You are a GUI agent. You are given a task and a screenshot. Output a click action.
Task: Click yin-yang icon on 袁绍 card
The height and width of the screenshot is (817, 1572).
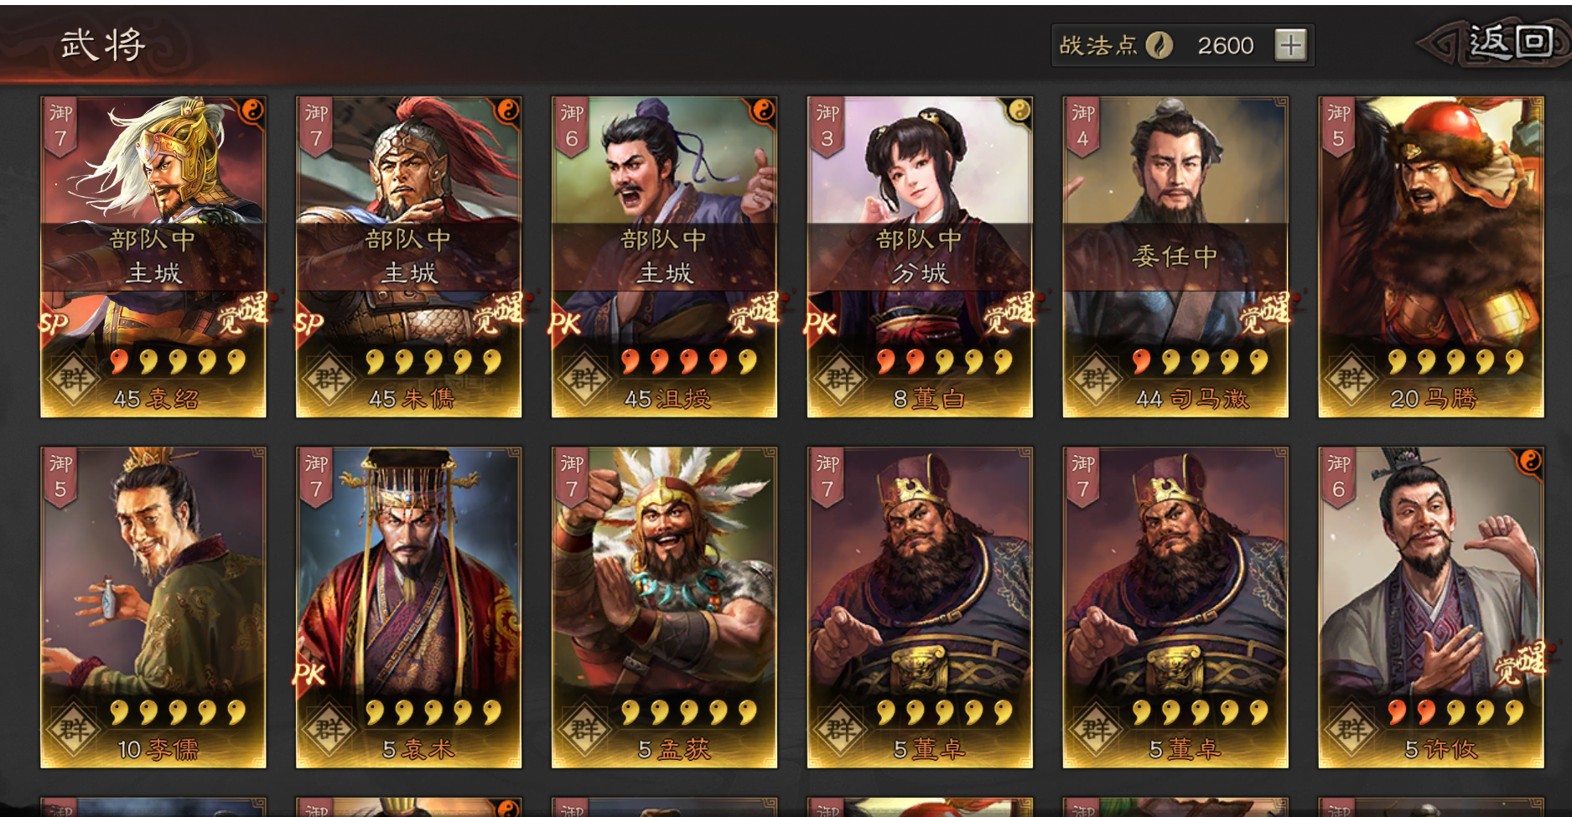(x=251, y=111)
